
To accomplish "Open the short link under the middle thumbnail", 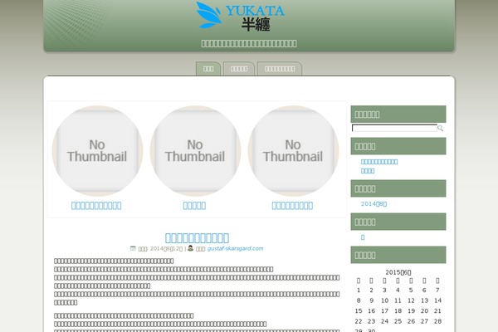I will (194, 206).
